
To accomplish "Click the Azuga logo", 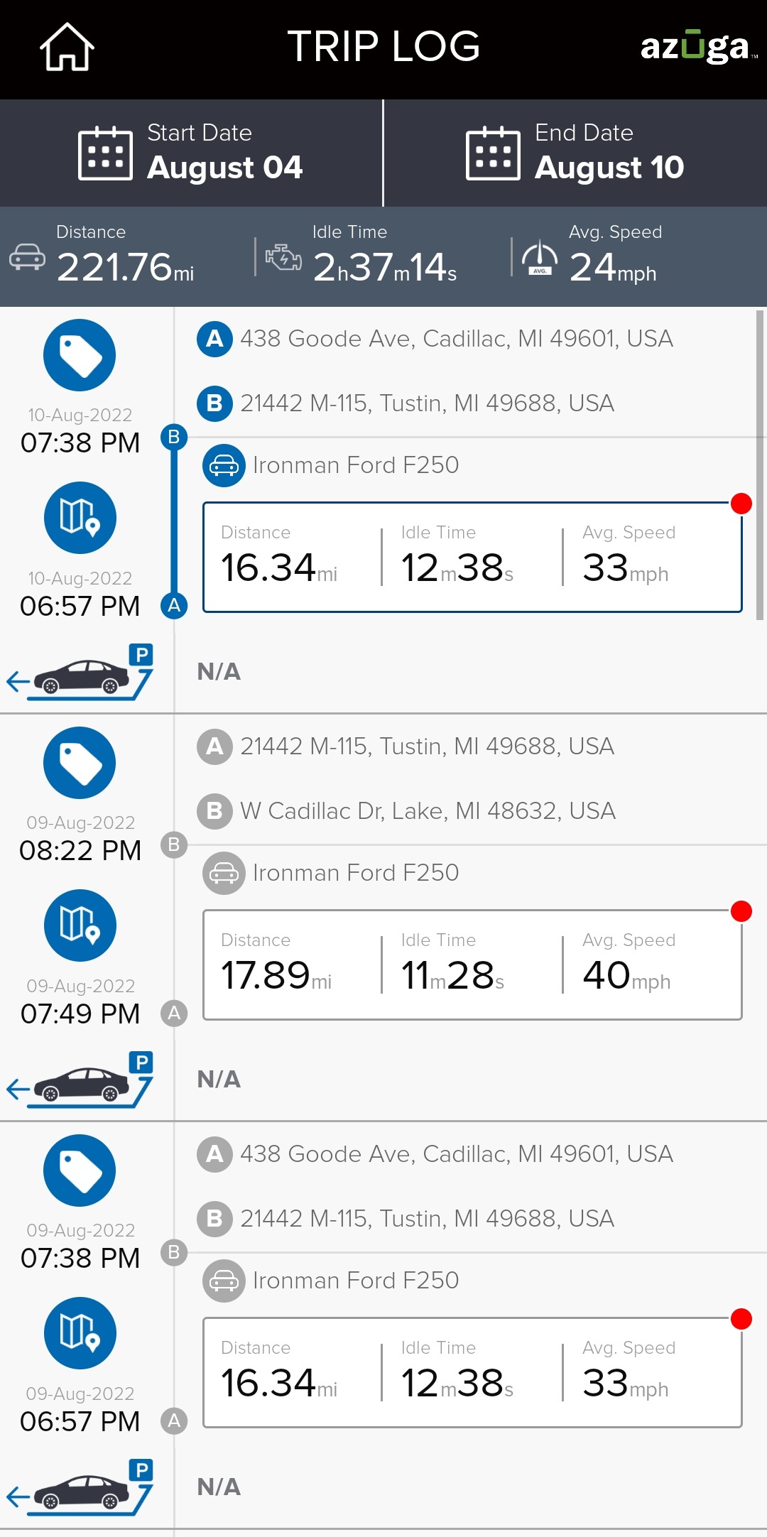I will [x=698, y=47].
